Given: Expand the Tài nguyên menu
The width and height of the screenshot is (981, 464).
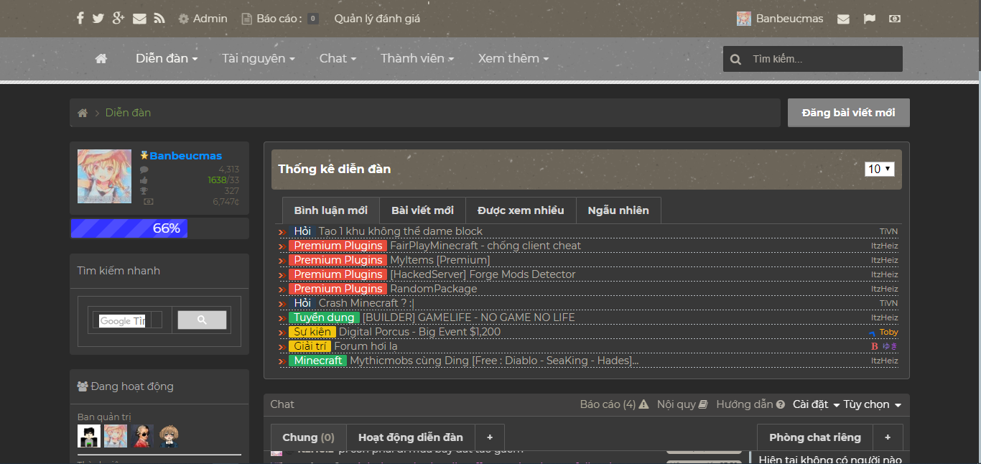Looking at the screenshot, I should 259,58.
